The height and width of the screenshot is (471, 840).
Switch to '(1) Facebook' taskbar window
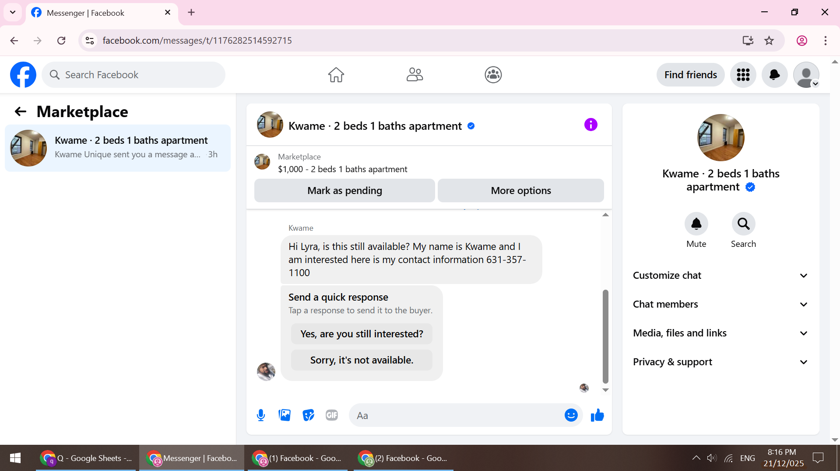click(x=298, y=458)
